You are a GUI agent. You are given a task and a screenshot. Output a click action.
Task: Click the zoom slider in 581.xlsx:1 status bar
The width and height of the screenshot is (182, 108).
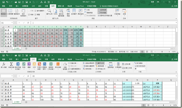162,52
